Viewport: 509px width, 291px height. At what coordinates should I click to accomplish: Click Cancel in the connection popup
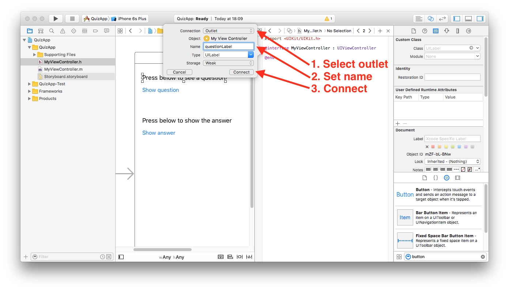click(179, 72)
